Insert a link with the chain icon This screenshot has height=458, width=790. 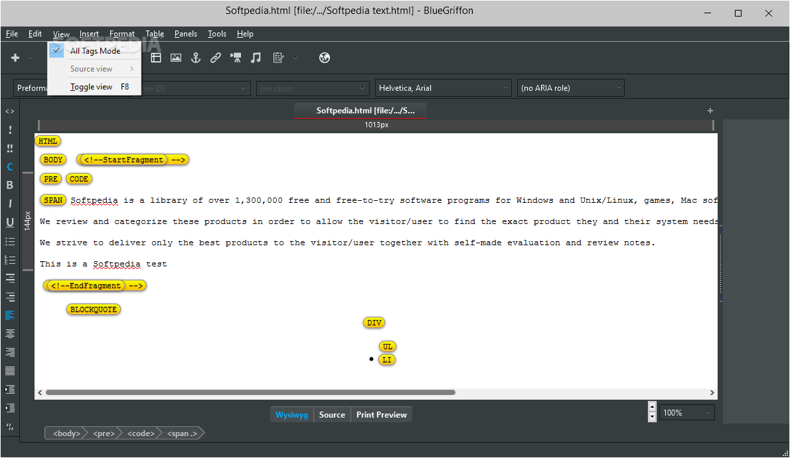coord(216,58)
